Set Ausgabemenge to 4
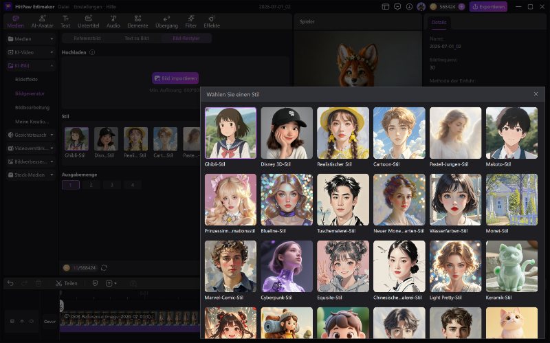 [x=133, y=185]
